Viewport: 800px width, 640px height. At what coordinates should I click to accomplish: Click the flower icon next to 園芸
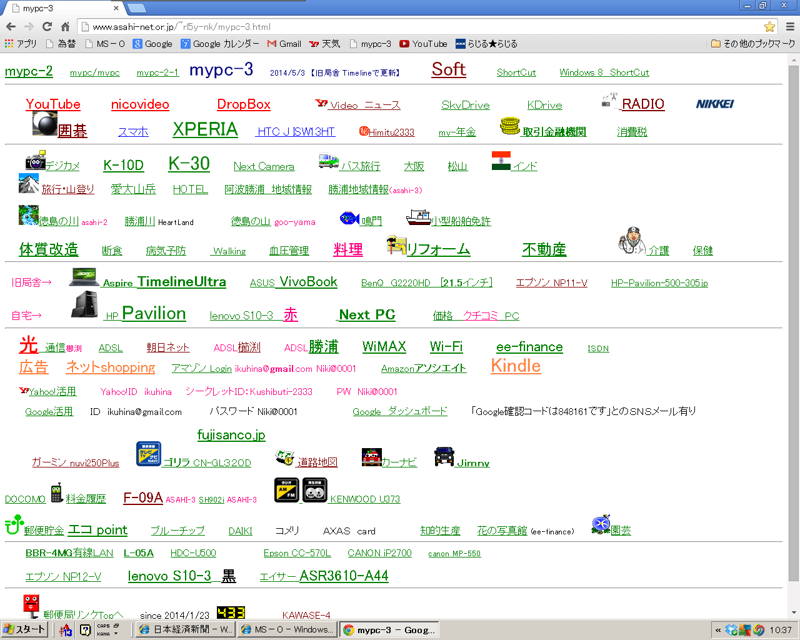tap(601, 525)
